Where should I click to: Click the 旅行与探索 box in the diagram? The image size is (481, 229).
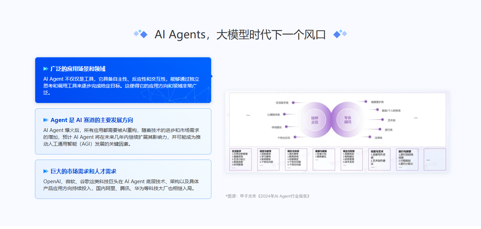(x=407, y=159)
